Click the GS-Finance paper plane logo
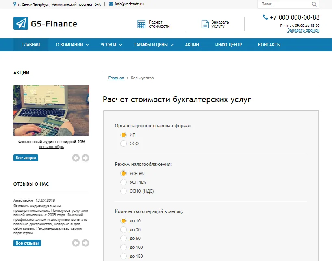This screenshot has width=332, height=261. [20, 24]
